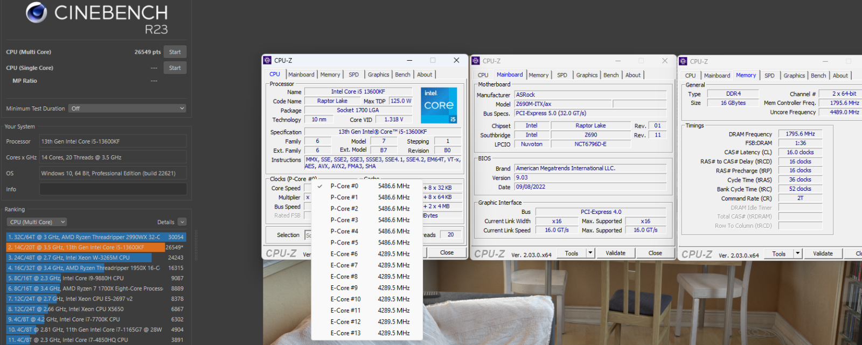
Task: Switch to Memory tab in the CPU-Z Mainboard window
Action: coord(539,75)
